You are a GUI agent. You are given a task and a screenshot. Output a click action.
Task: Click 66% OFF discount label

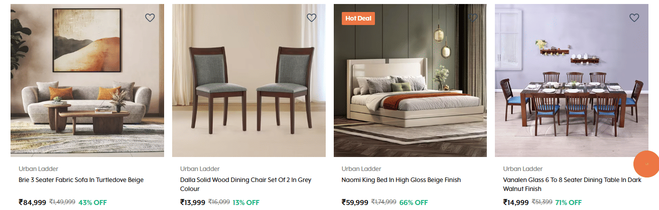414,202
